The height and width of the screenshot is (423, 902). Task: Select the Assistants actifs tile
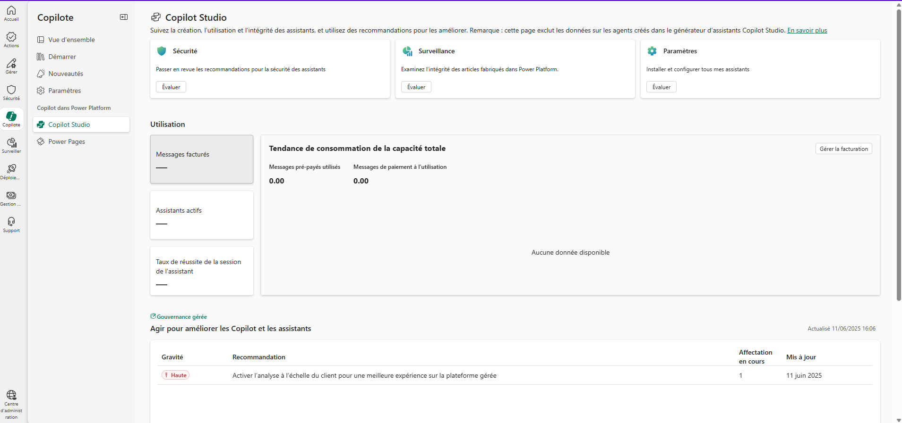(x=202, y=215)
